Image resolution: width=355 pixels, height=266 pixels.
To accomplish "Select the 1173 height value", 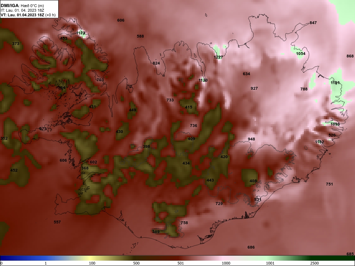I will point(81,33).
